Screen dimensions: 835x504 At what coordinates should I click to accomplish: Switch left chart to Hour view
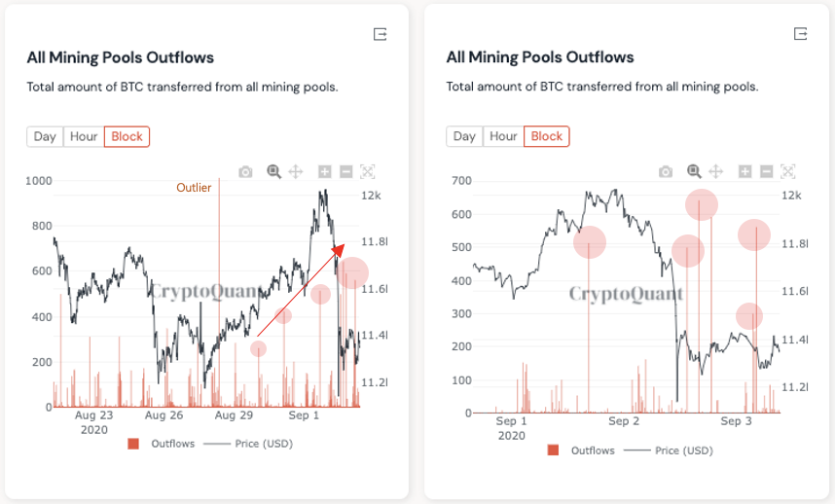84,136
